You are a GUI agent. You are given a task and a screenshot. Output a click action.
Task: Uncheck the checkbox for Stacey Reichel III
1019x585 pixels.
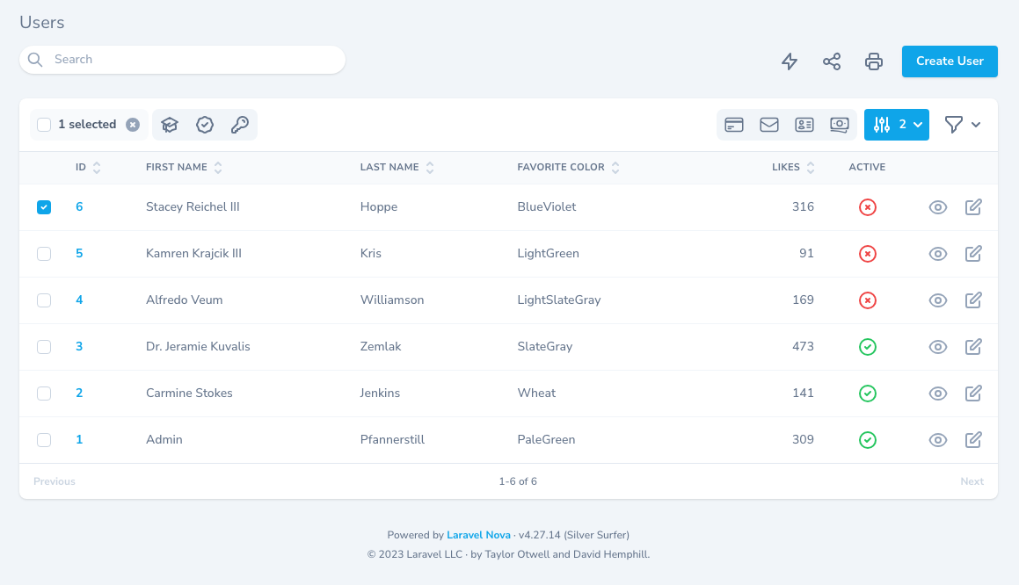pyautogui.click(x=44, y=207)
